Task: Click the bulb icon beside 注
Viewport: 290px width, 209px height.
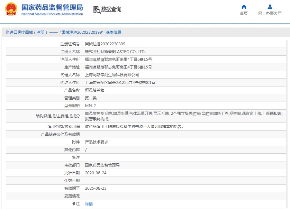Action: 74,204
